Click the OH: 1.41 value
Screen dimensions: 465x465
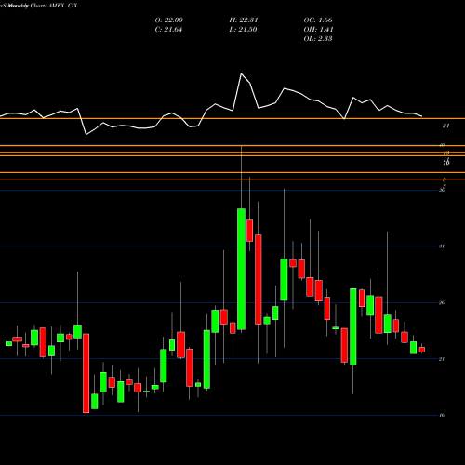318,30
